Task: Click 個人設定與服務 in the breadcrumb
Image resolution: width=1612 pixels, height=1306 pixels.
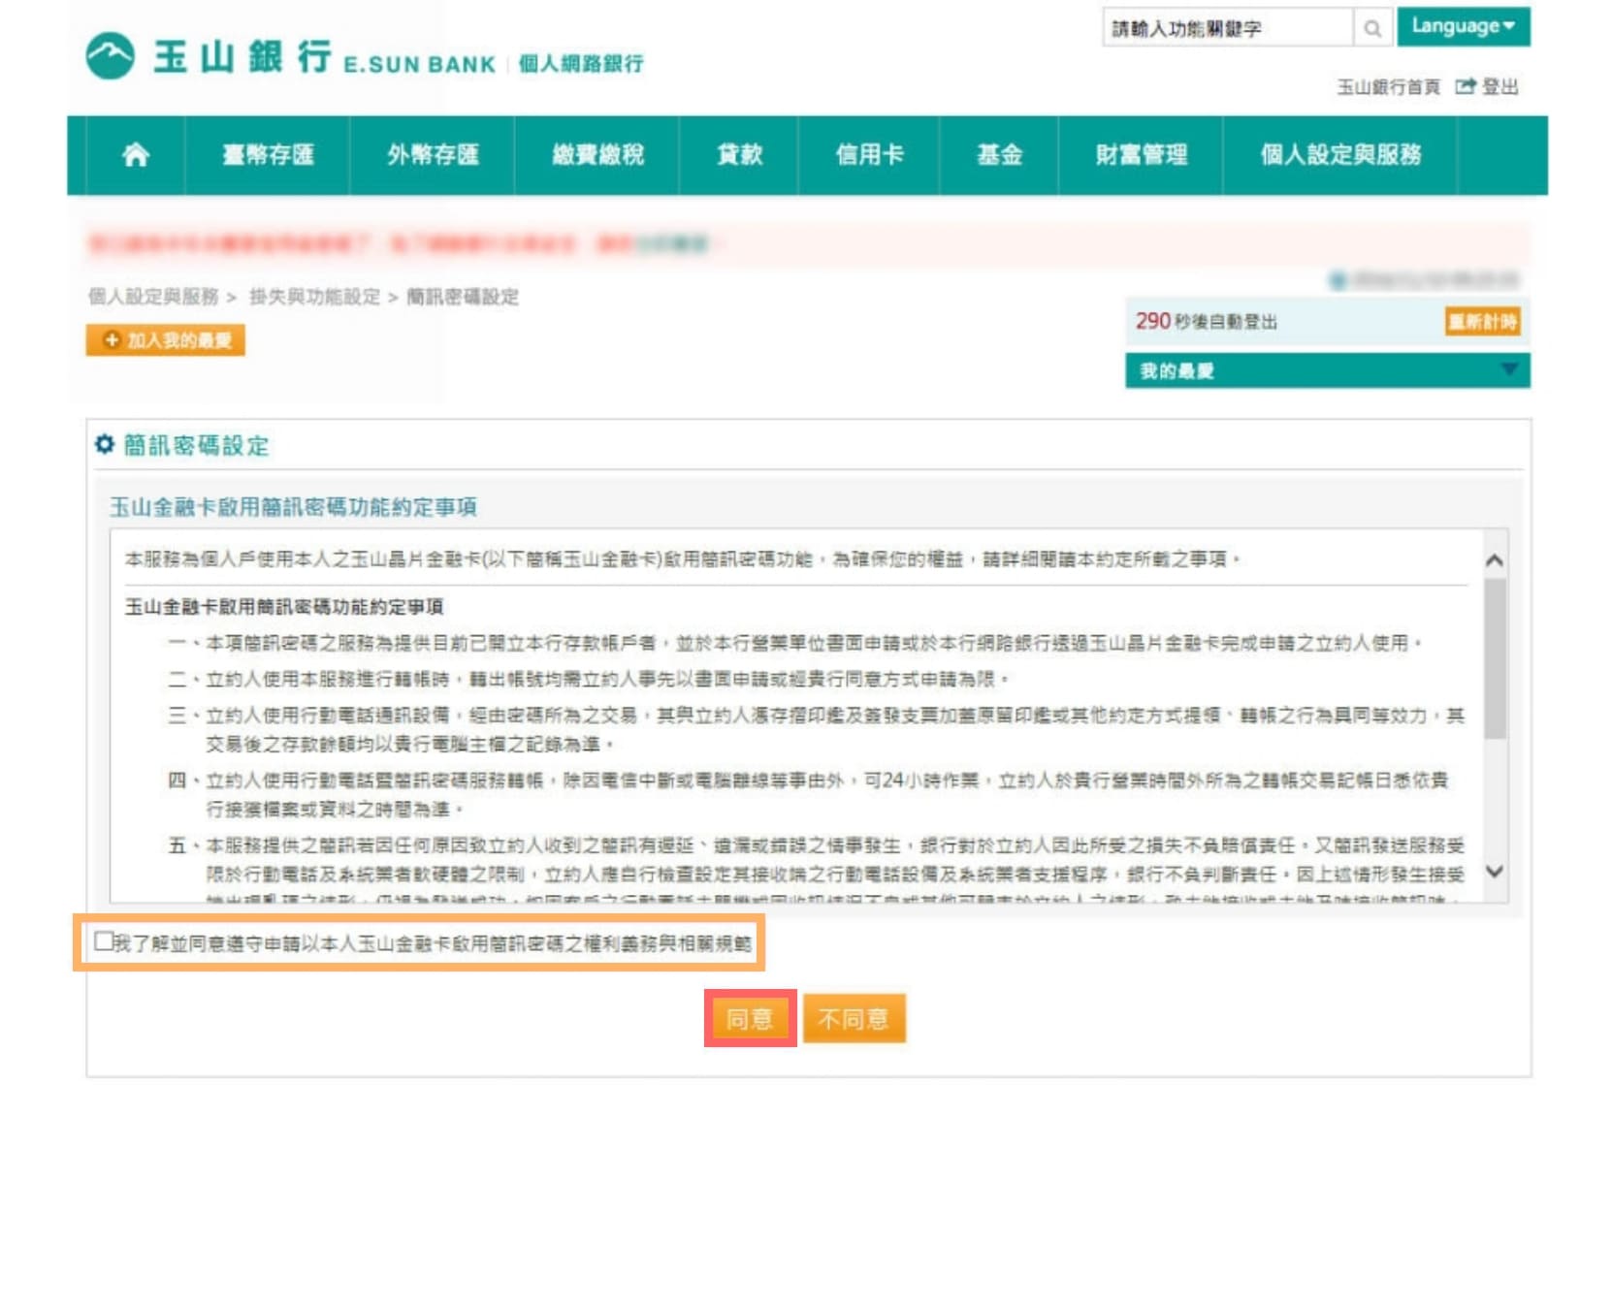Action: click(153, 297)
